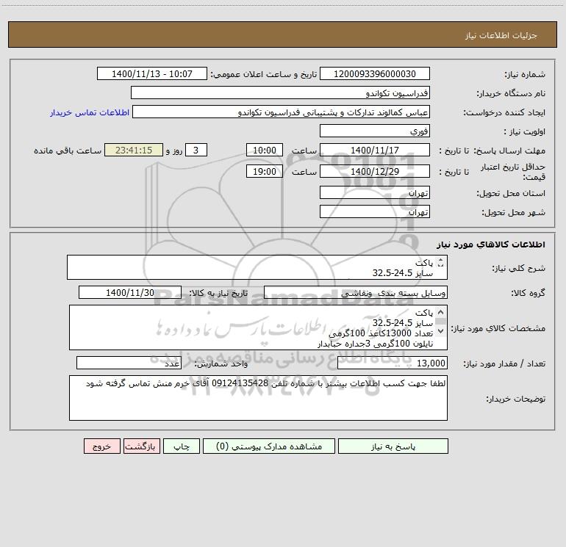Viewport: 566px width, 547px height.
Task: Open مشاهده مدارک پیوستی (0) button
Action: 269,446
